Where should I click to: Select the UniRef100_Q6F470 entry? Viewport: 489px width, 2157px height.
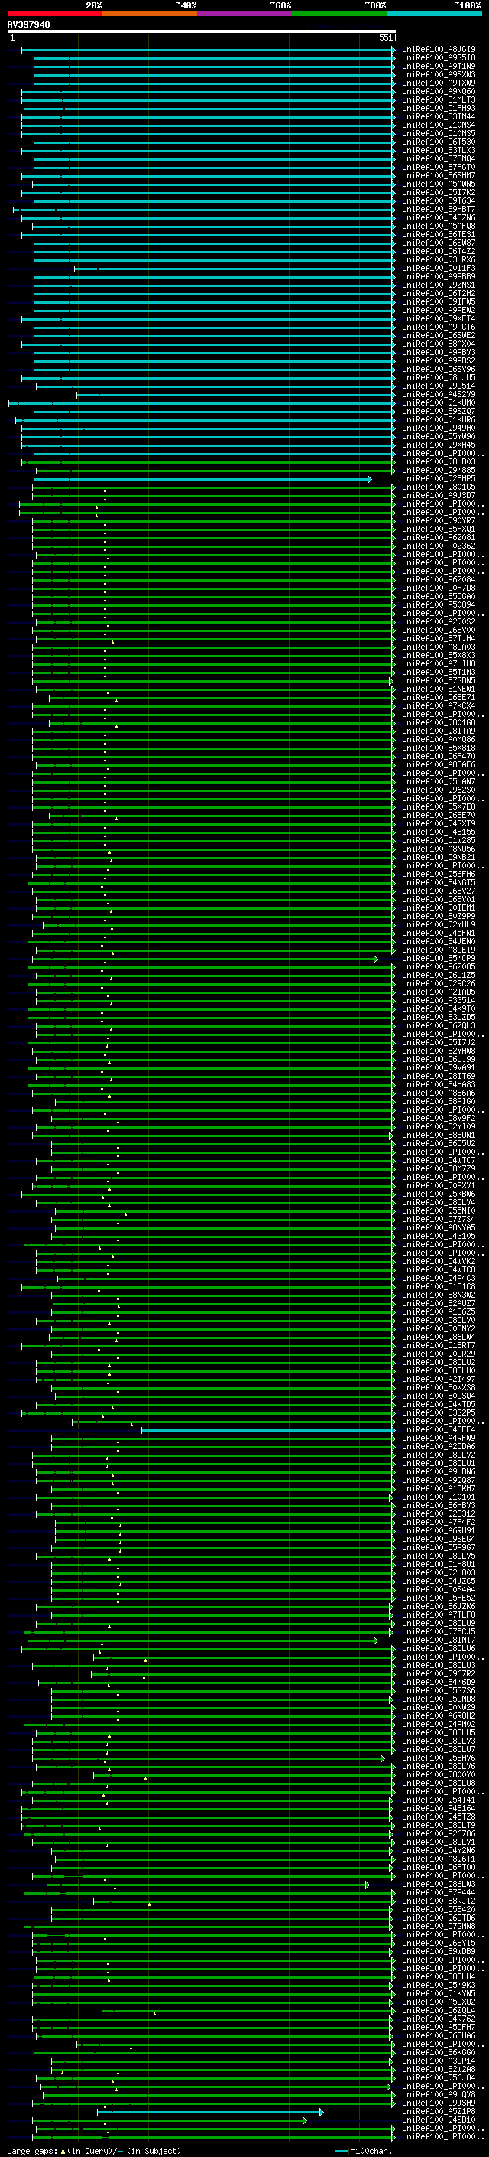(x=439, y=756)
